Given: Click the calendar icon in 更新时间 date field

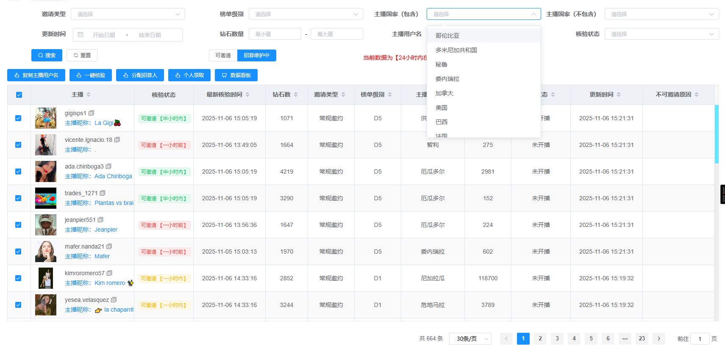Looking at the screenshot, I should pos(81,35).
